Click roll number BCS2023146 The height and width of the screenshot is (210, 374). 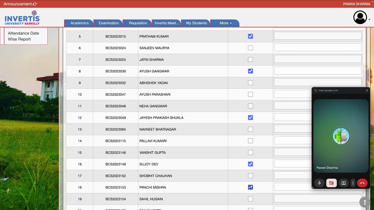tap(116, 153)
